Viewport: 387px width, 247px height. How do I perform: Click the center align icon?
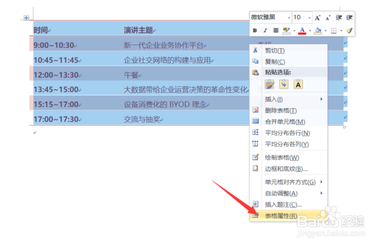pos(276,31)
